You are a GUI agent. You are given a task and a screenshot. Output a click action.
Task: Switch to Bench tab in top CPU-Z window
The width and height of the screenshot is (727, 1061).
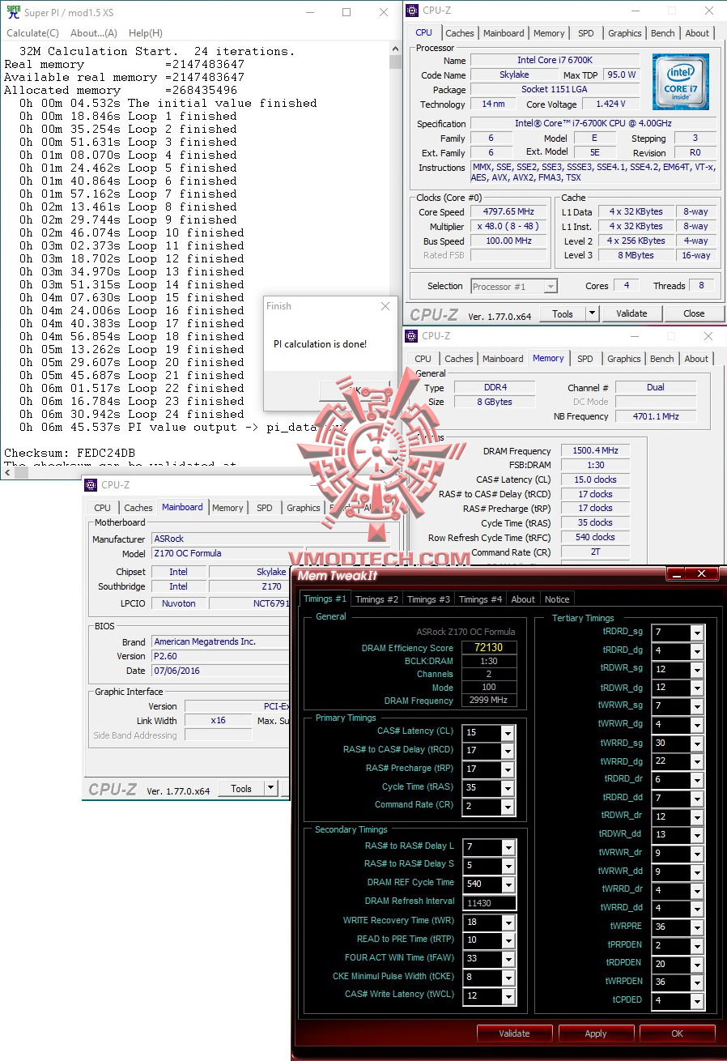pyautogui.click(x=662, y=33)
